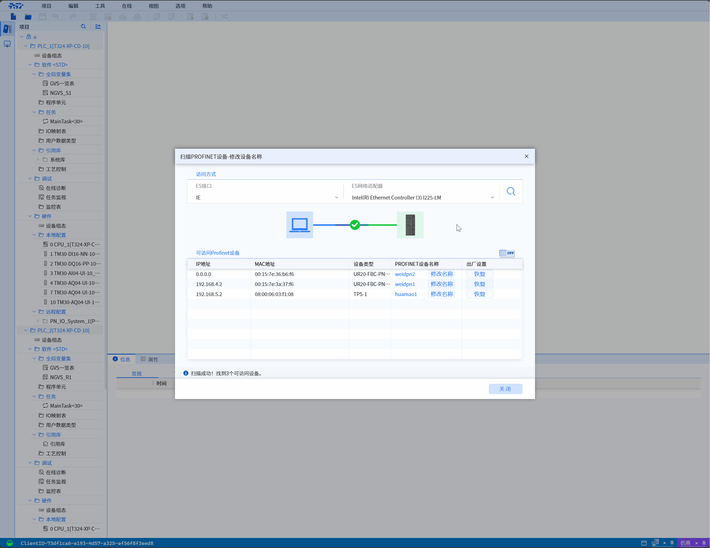
Task: Expand the PN_IO_System_1 tree node
Action: click(38, 321)
